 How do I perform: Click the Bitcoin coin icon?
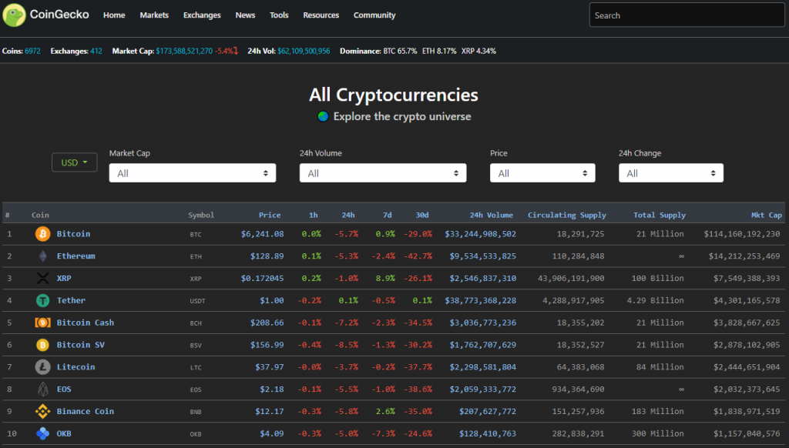(42, 233)
